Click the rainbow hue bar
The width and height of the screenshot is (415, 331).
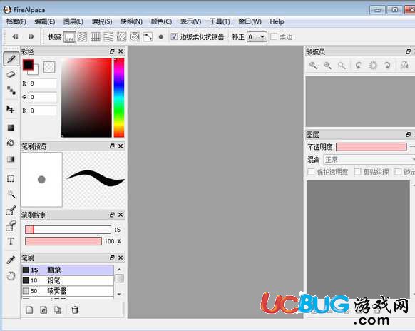pyautogui.click(x=119, y=98)
